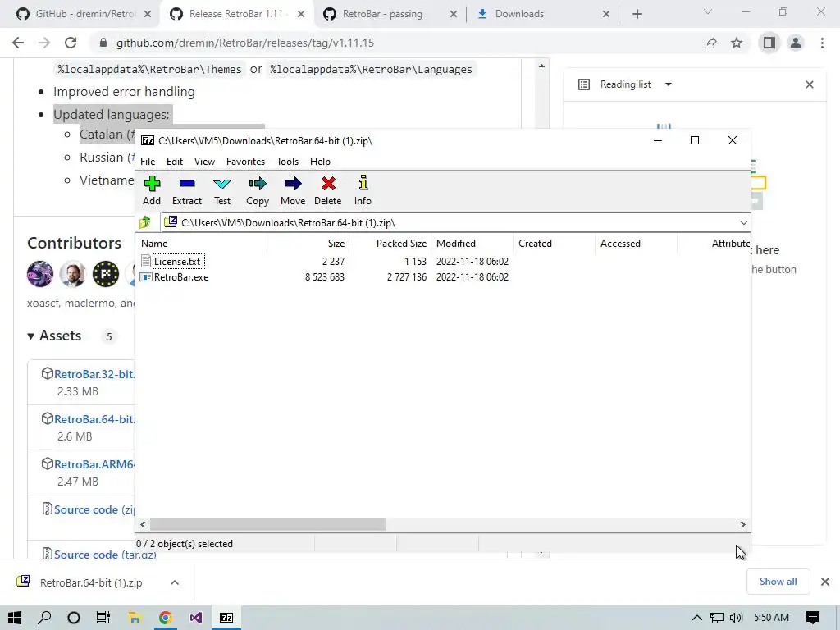Click the Show all downloads button

point(778,582)
